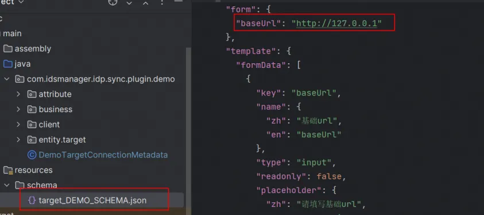The image size is (484, 215).
Task: Hide the Project tool window with the minimize icon
Action: click(179, 2)
